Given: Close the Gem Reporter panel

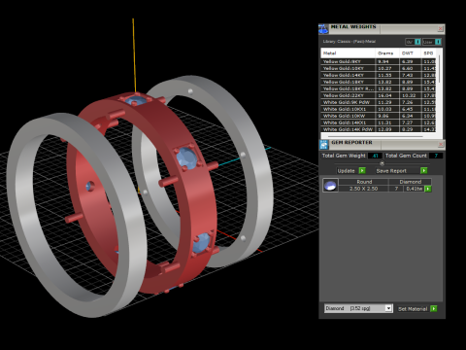Looking at the screenshot, I should [441, 144].
